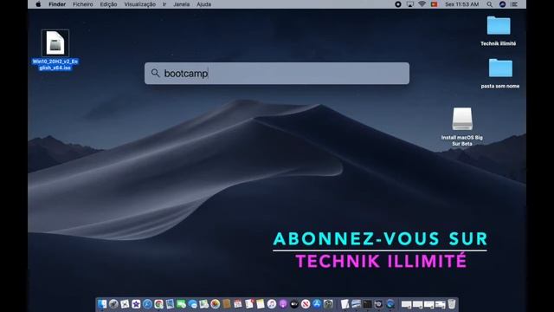Open Terminal black icon in Dock

point(367,304)
